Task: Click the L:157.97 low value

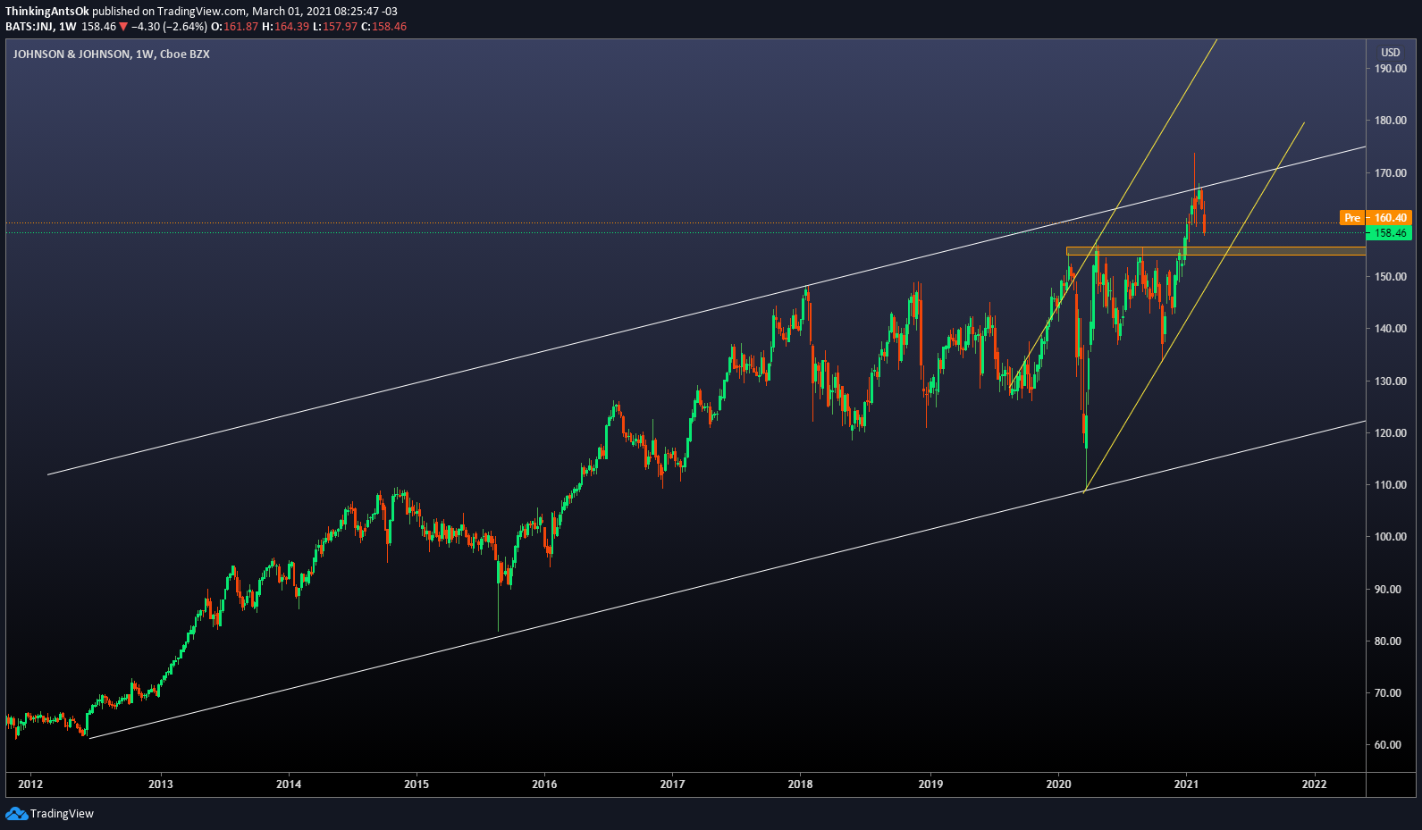Action: [x=335, y=27]
